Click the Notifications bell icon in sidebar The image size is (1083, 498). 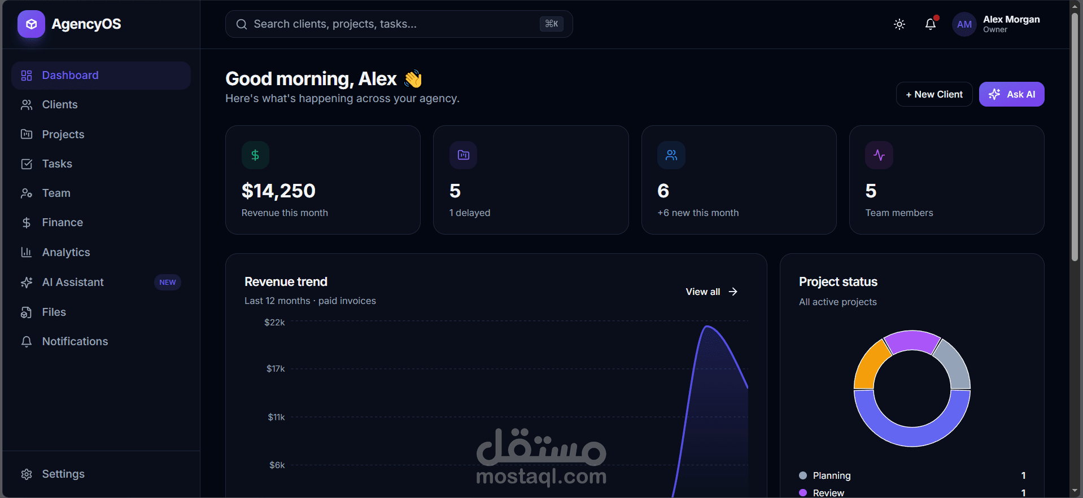[x=27, y=342]
